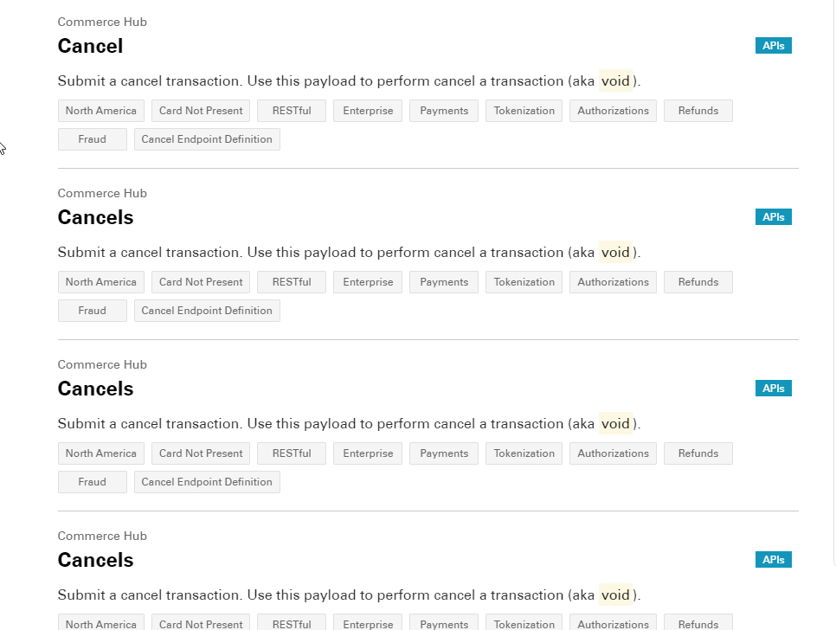
Task: Click the Payments tag in the third result
Action: coord(443,453)
